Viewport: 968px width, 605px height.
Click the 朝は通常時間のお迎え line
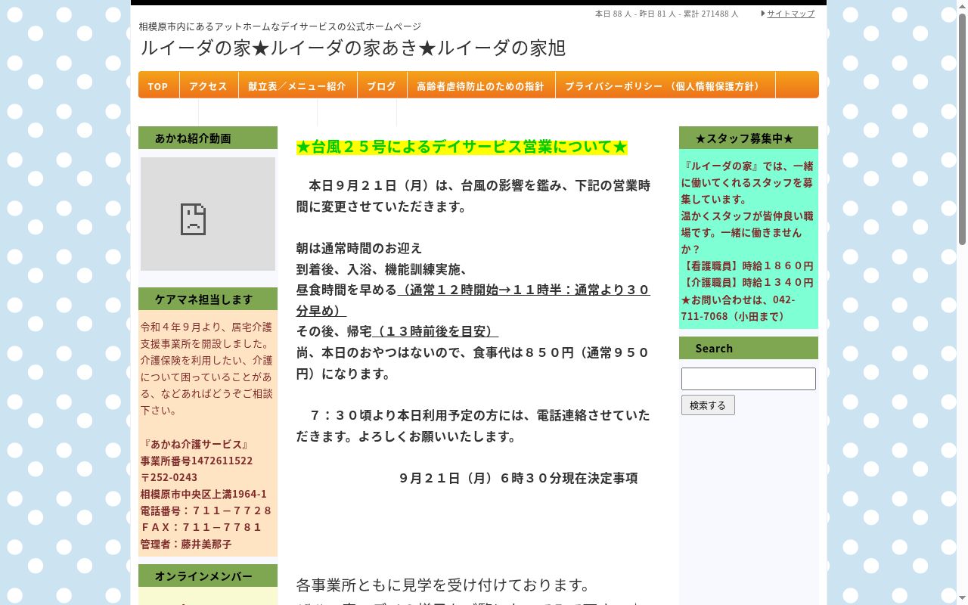[x=359, y=248]
